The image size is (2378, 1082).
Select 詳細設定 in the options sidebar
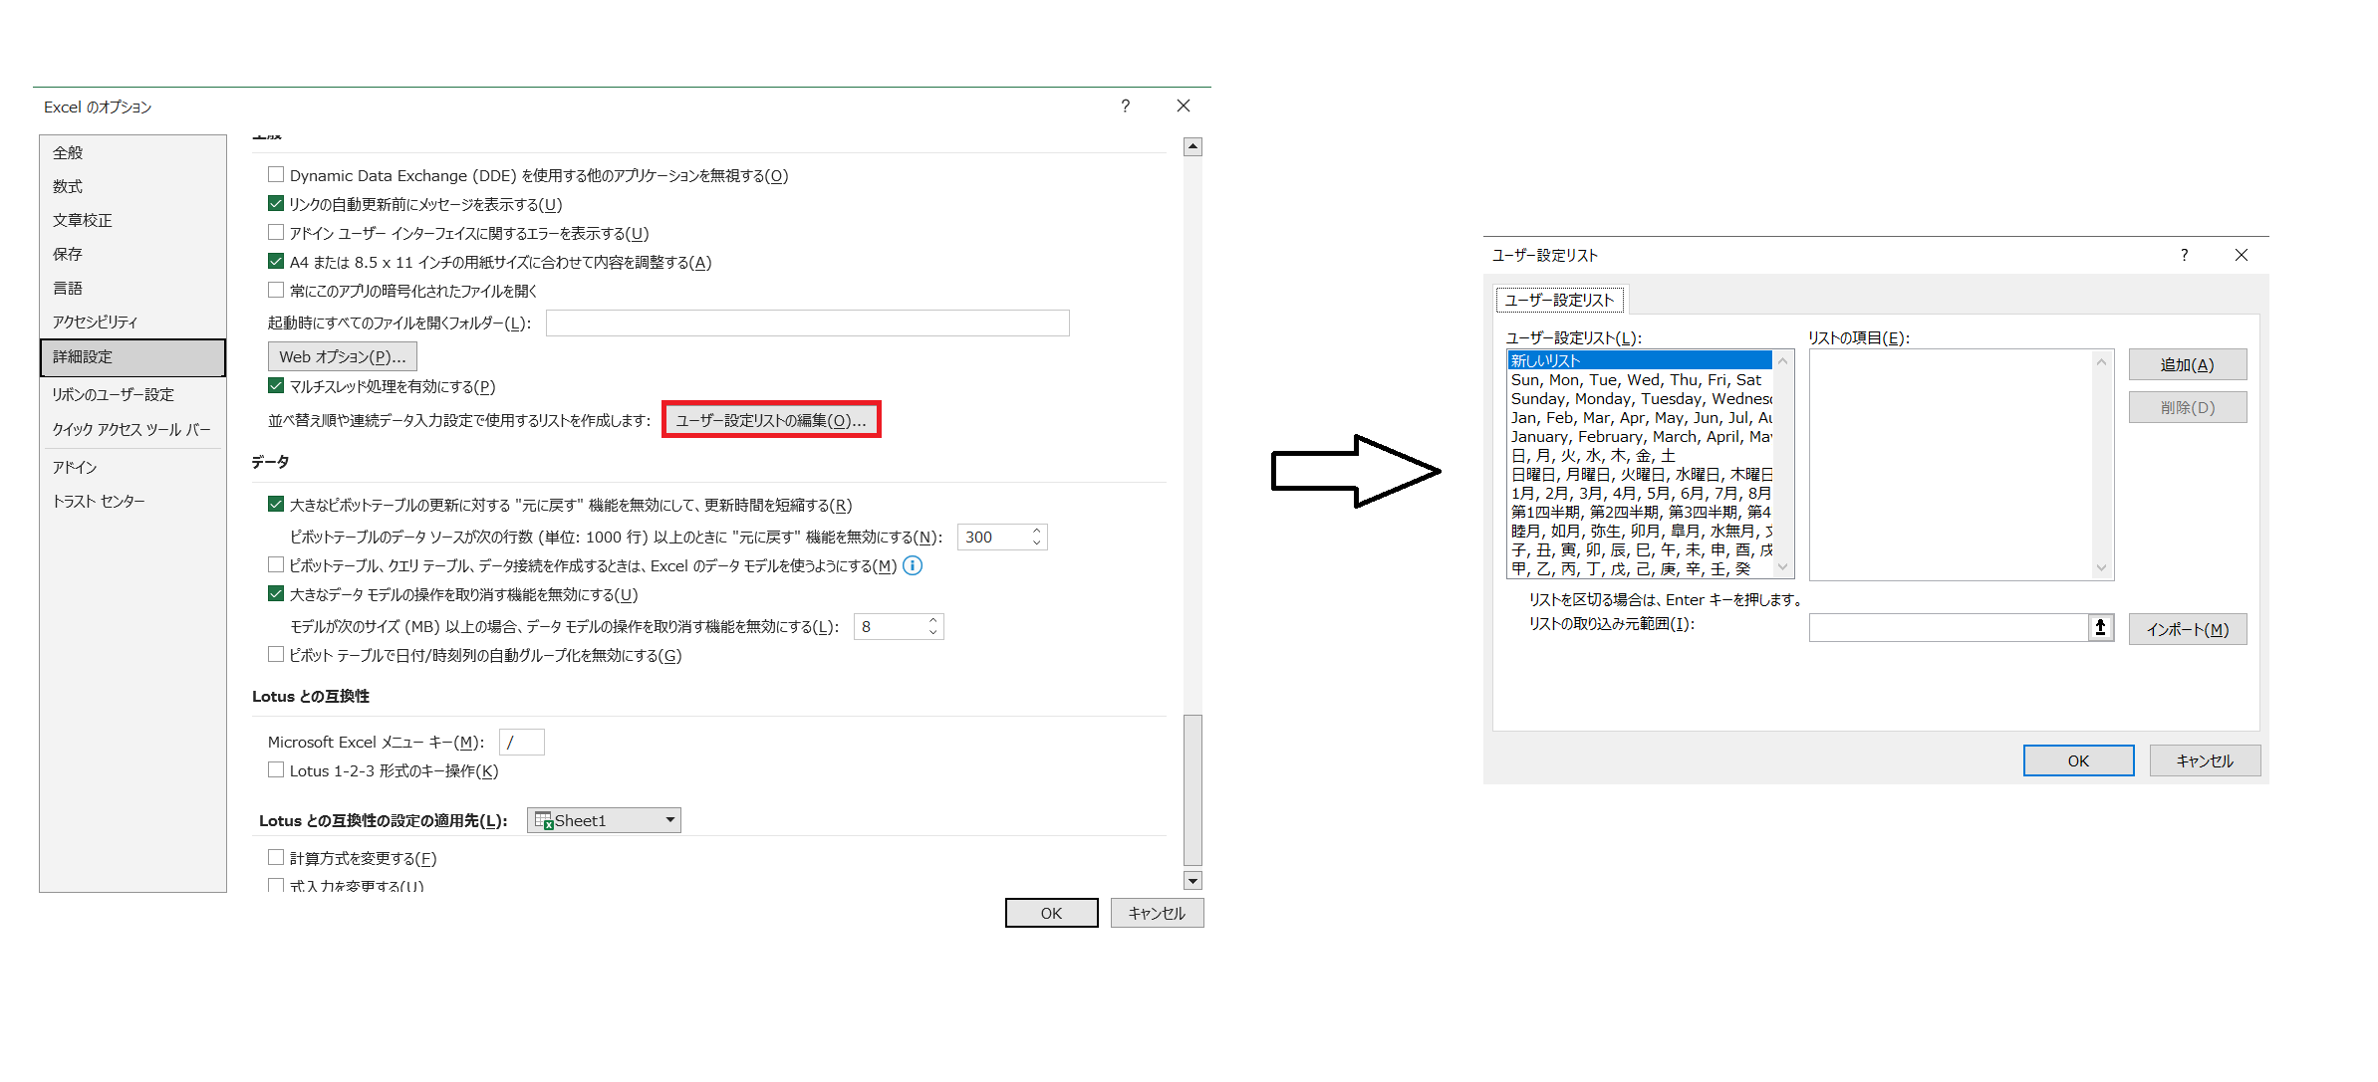pos(84,356)
